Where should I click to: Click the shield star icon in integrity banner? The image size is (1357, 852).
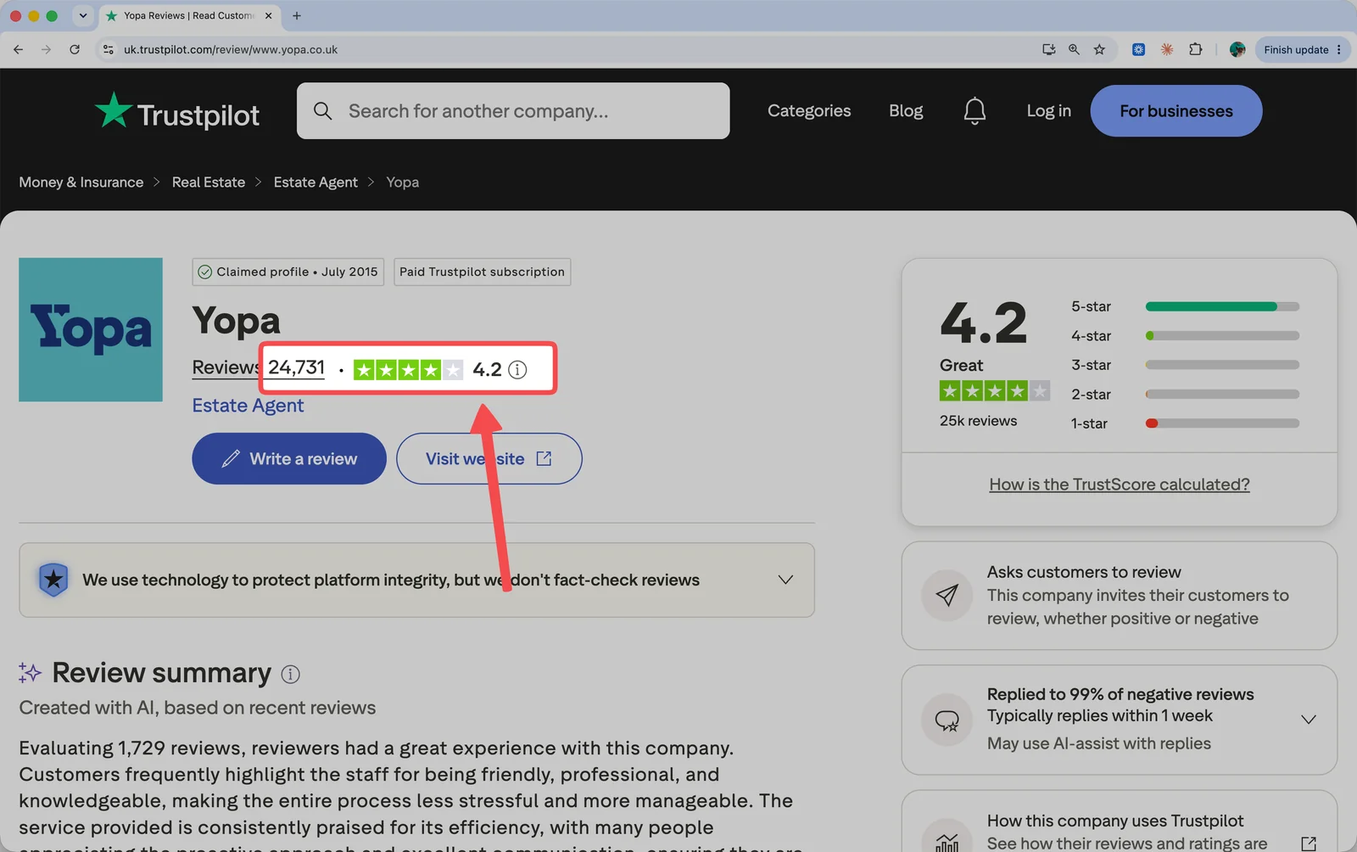click(x=53, y=580)
